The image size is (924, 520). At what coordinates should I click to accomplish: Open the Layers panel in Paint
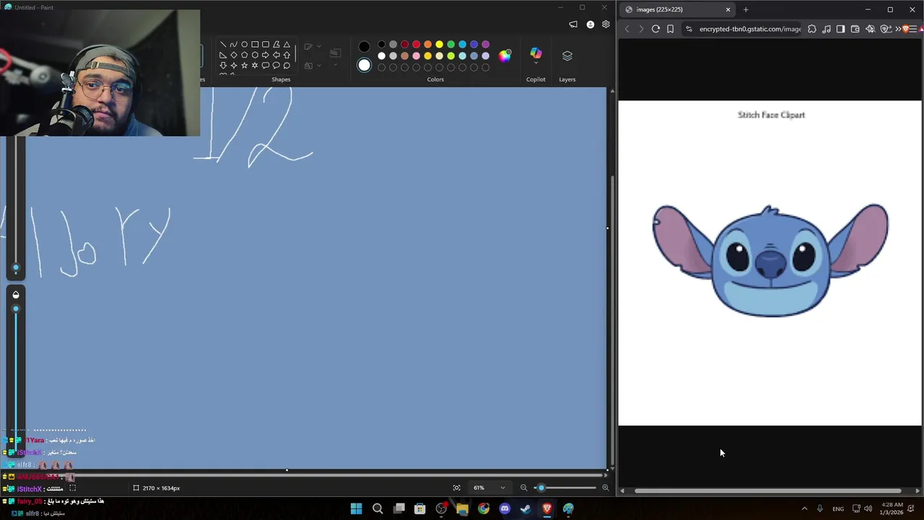[567, 56]
